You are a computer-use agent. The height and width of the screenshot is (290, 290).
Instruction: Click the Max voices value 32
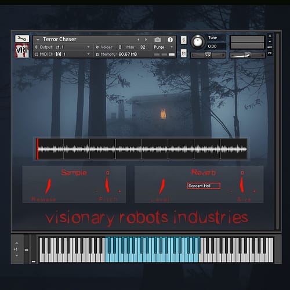(143, 47)
